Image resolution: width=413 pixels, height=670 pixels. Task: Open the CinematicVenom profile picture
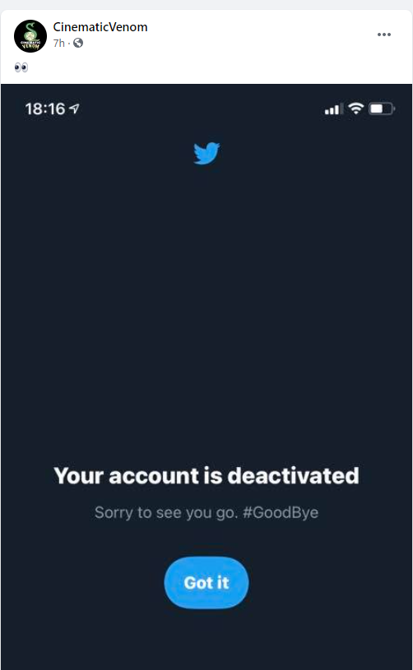tap(30, 36)
